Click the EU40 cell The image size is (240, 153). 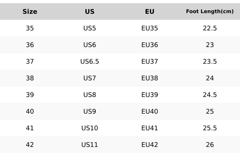[149, 112]
